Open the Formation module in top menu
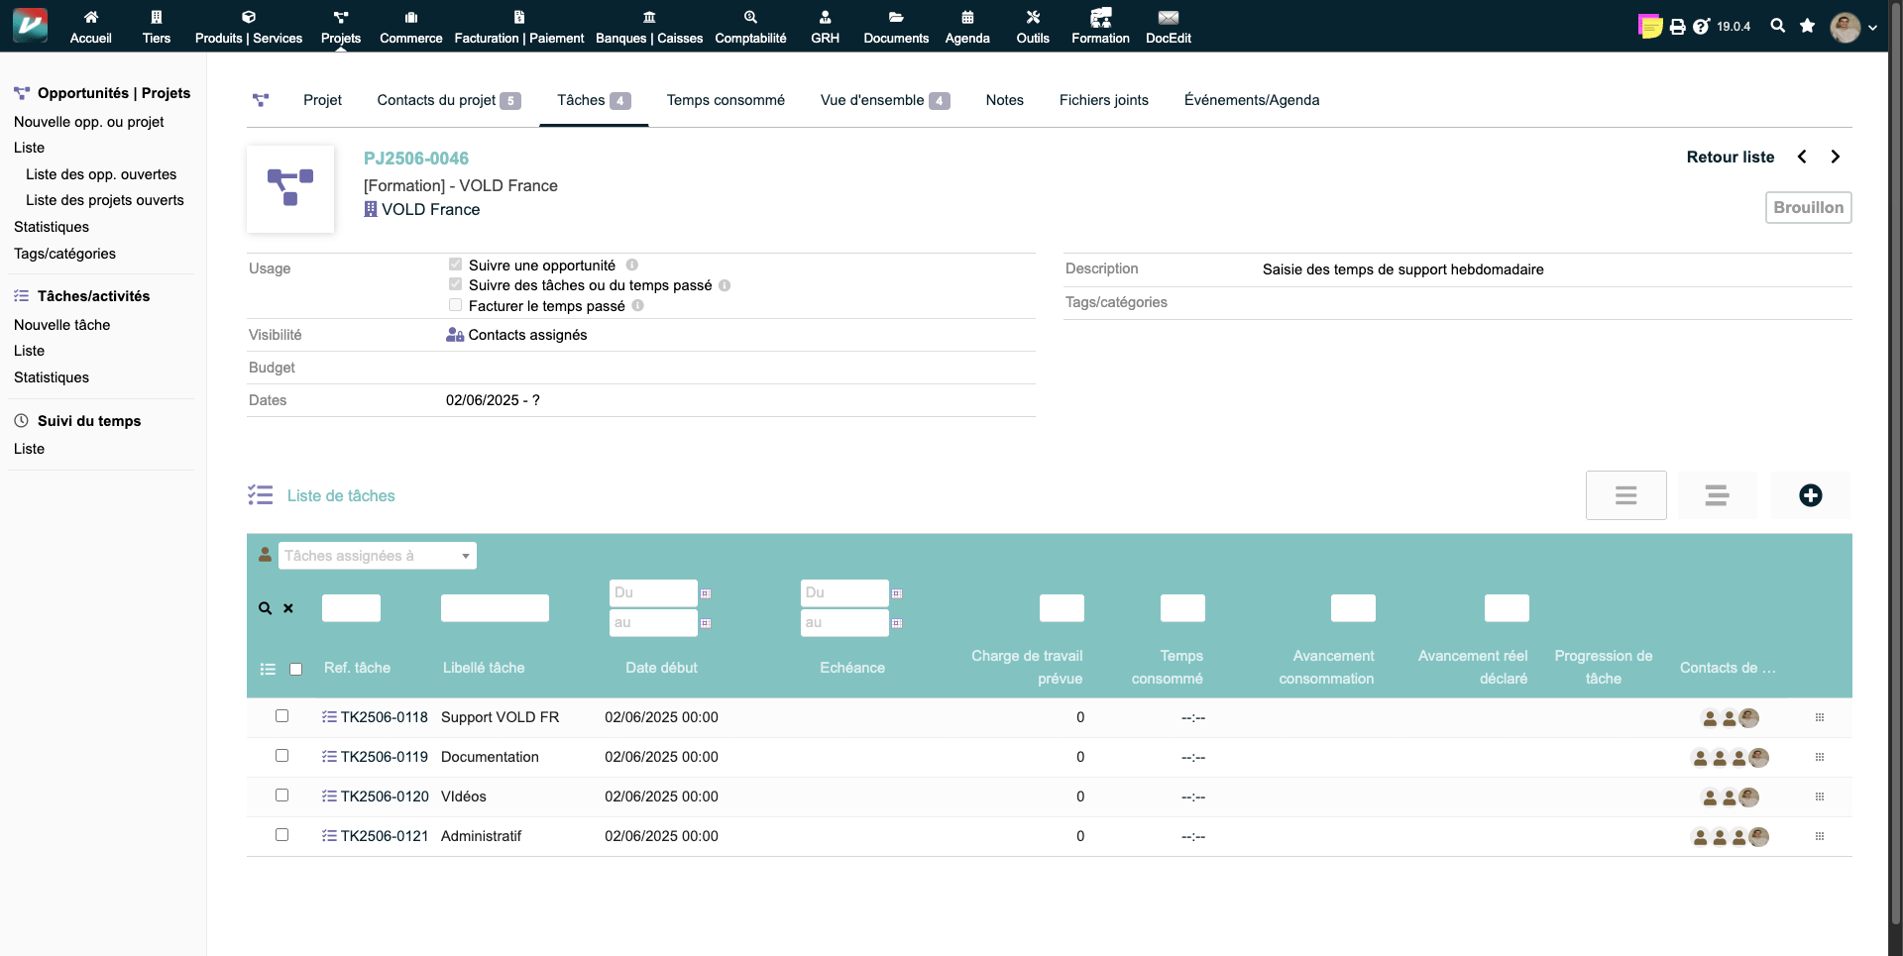The width and height of the screenshot is (1903, 956). [1099, 26]
